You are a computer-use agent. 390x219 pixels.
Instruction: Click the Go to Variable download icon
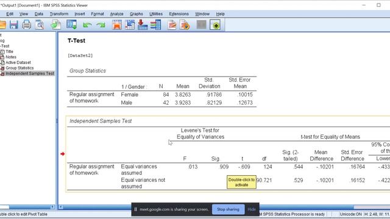(x=143, y=25)
